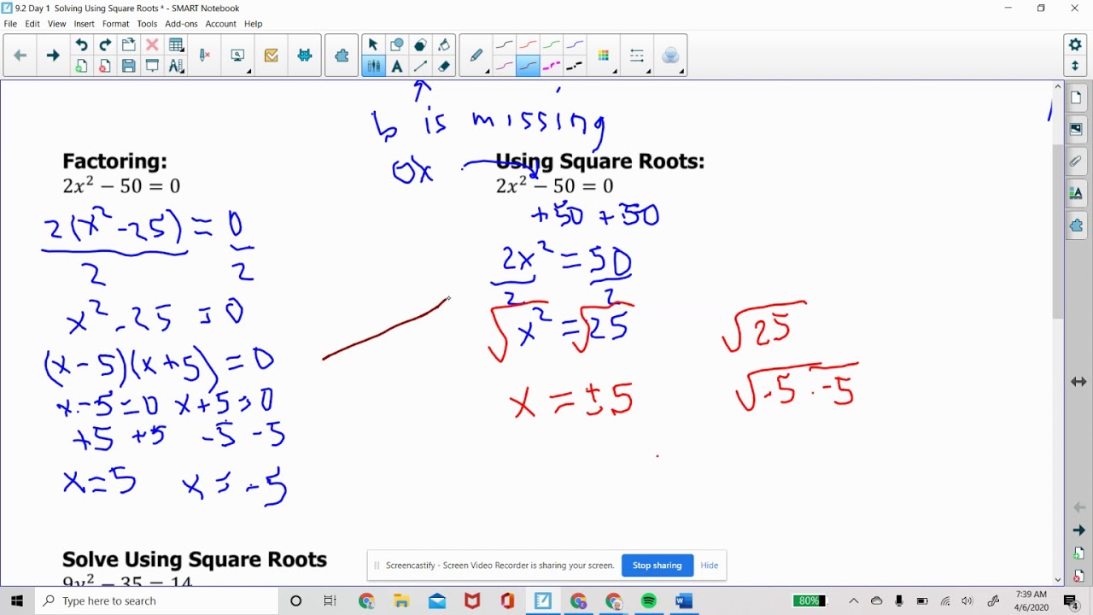
Task: Open the Tools menu
Action: pyautogui.click(x=147, y=24)
